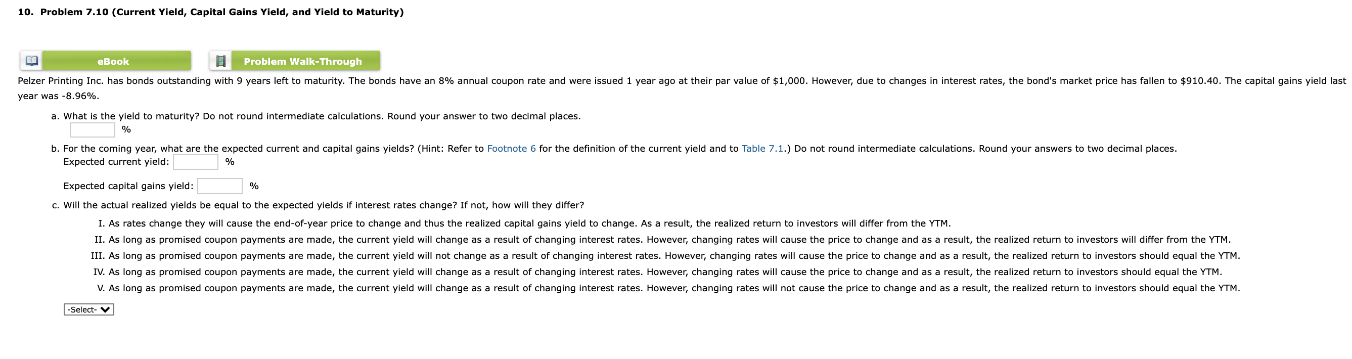This screenshot has width=1352, height=359.
Task: Expand the chevron on the Select box
Action: click(x=106, y=309)
